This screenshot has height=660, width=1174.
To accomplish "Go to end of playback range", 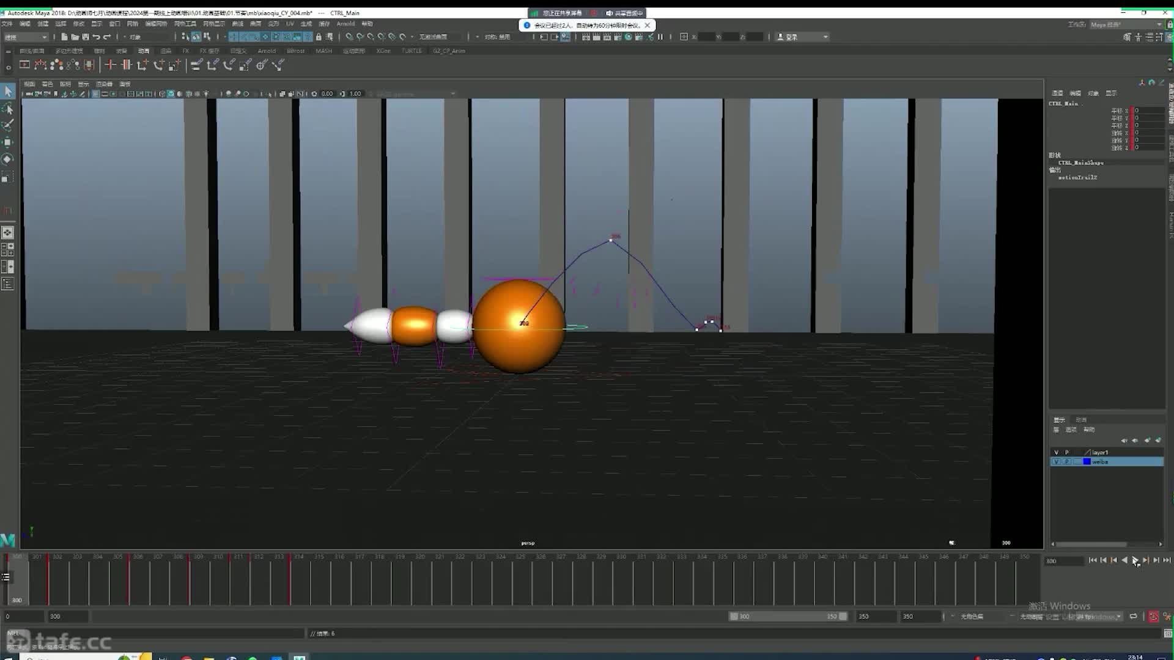I will 1167,560.
